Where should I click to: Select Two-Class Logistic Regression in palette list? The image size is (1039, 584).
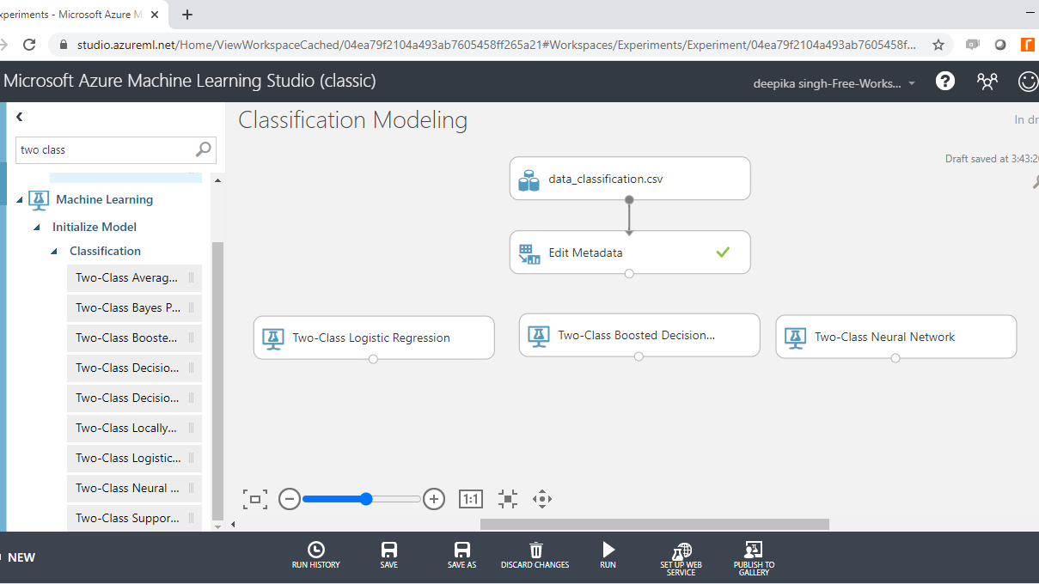coord(134,459)
